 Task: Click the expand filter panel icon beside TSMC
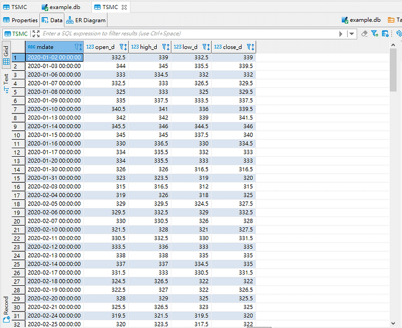[36, 34]
